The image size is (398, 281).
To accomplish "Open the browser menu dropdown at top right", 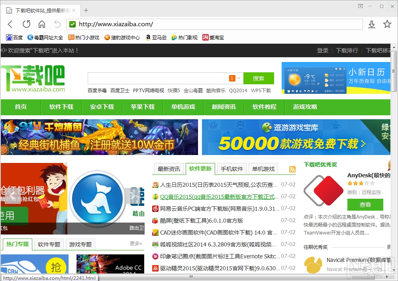I will [x=361, y=6].
